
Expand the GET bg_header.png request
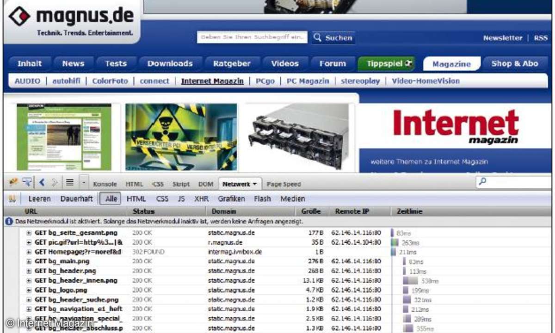click(29, 271)
